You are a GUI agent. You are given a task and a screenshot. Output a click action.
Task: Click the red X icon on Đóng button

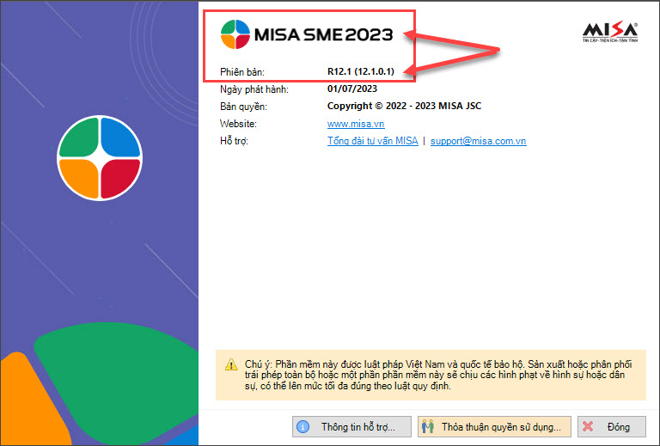(589, 426)
